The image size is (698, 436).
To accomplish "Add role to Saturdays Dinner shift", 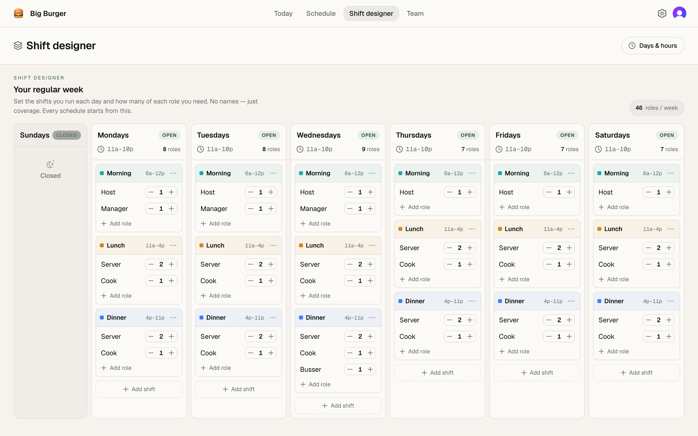I will pos(614,352).
